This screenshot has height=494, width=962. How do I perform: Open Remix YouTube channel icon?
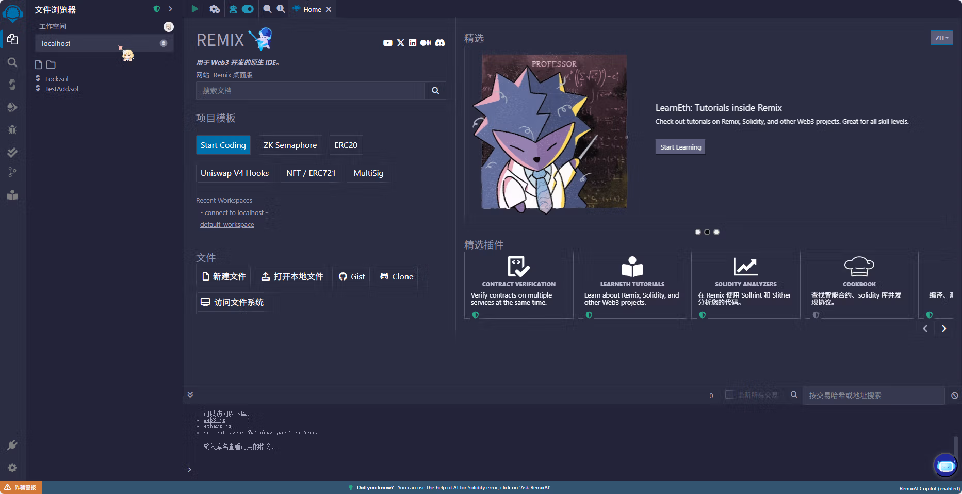(x=388, y=43)
